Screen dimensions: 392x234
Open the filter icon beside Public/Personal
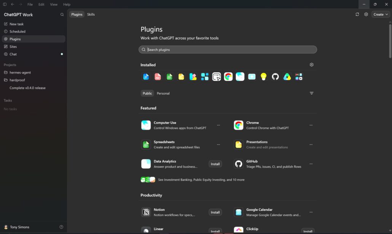click(x=311, y=93)
